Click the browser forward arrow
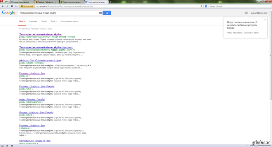 click(x=7, y=6)
